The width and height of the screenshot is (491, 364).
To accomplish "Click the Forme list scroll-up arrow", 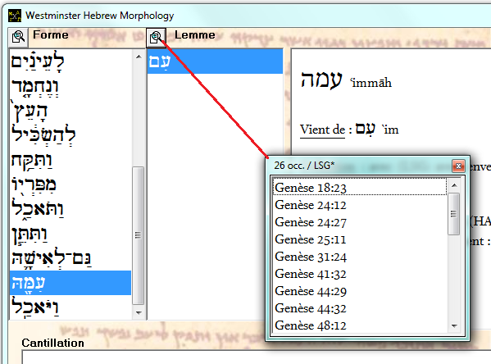I will tap(139, 57).
